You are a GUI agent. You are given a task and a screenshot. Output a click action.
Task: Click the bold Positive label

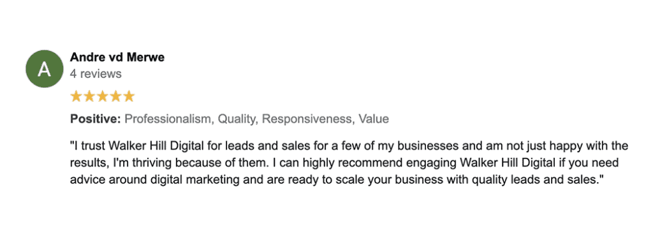96,119
